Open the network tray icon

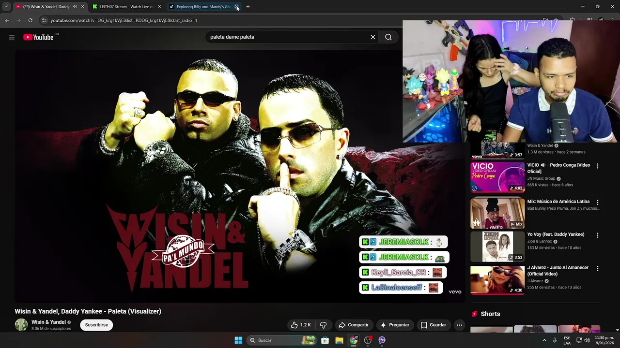click(x=579, y=340)
